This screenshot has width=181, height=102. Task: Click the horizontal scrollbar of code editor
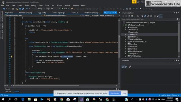tap(47, 86)
